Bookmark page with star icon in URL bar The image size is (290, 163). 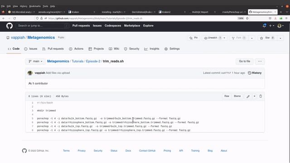pos(247,18)
